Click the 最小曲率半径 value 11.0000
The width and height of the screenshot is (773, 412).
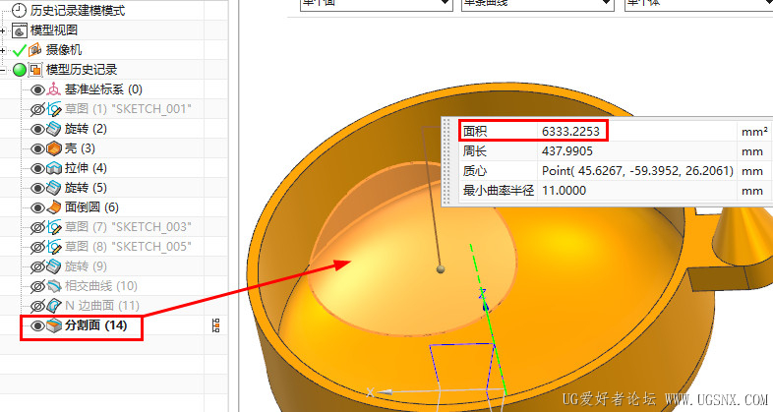coord(564,191)
